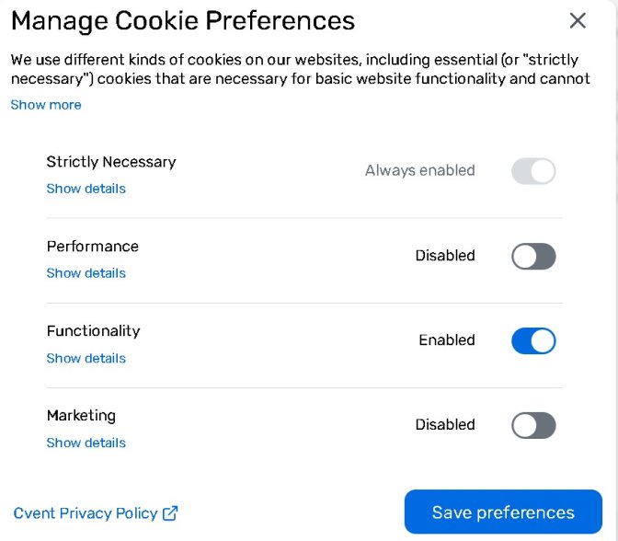This screenshot has width=618, height=541.
Task: Save the cookie preferences
Action: (x=503, y=512)
